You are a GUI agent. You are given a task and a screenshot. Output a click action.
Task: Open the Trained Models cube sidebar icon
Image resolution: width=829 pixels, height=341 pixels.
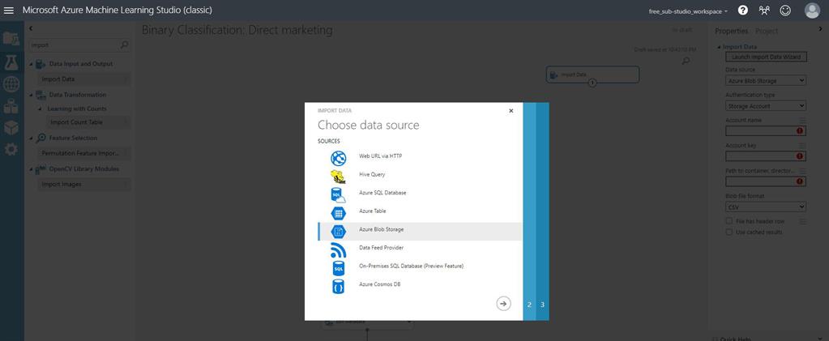point(11,127)
